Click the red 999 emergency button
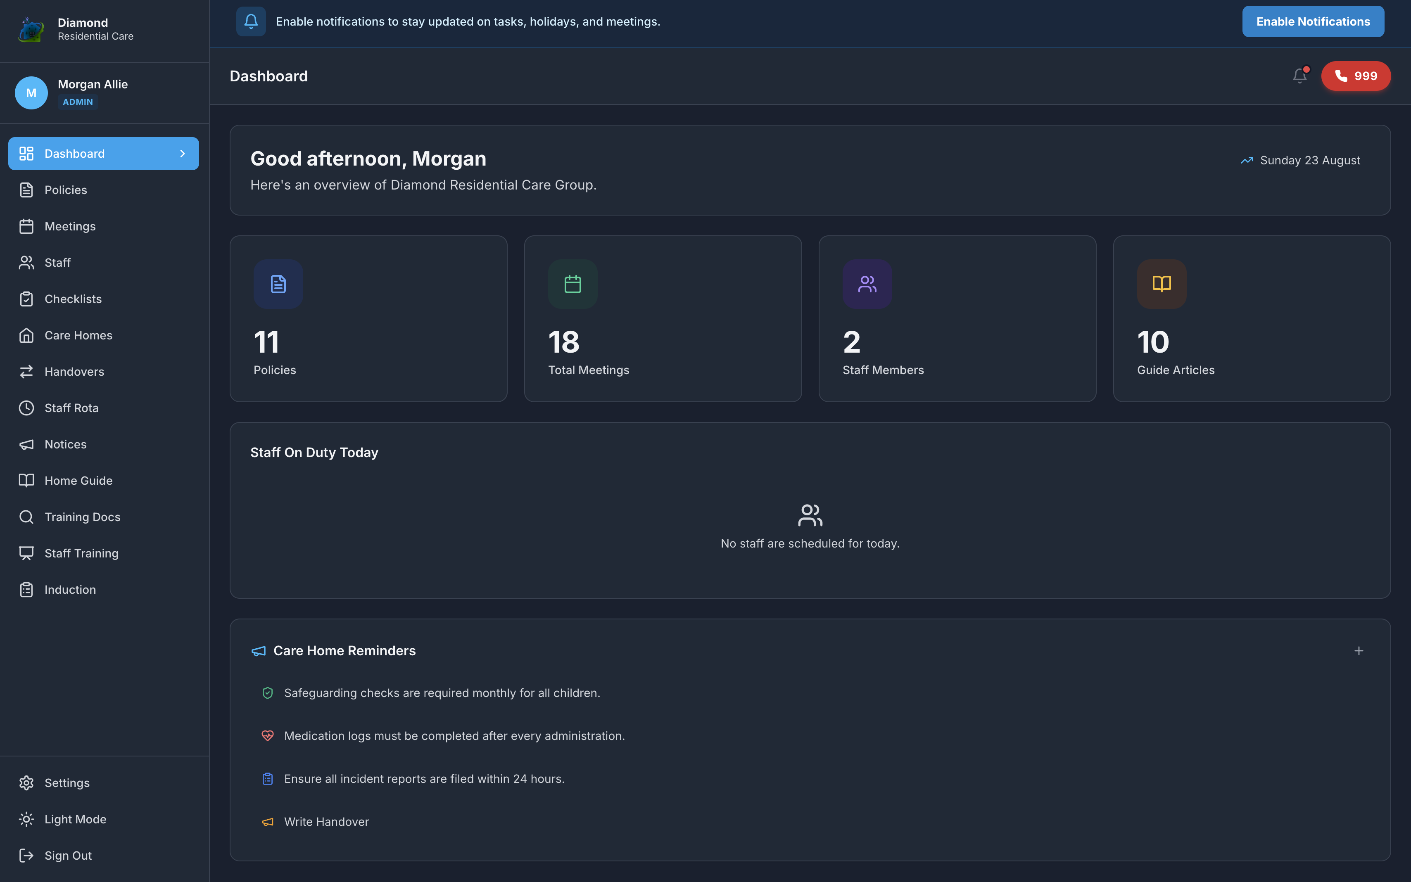 [x=1356, y=76]
